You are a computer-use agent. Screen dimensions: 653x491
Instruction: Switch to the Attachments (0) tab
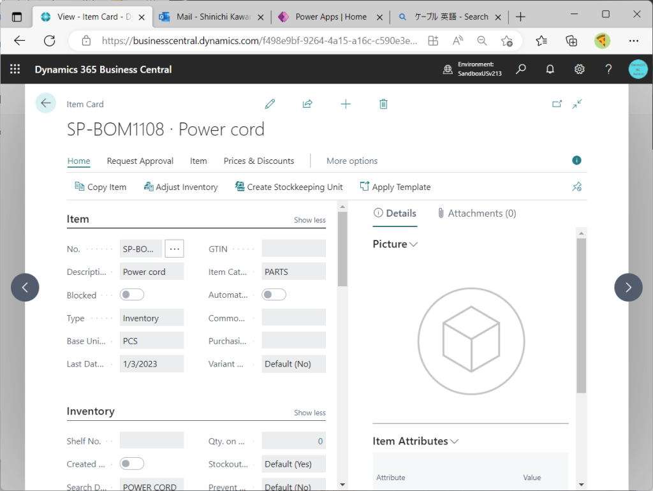(477, 213)
